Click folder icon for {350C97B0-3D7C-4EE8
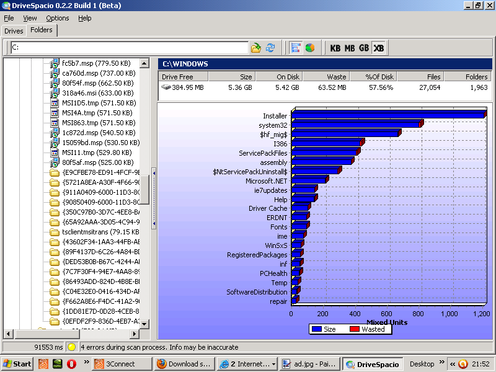The image size is (496, 372). (x=55, y=212)
